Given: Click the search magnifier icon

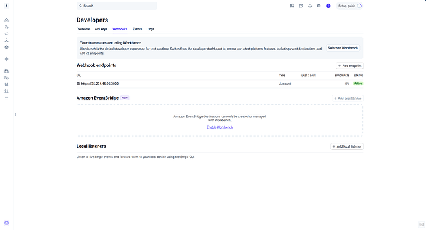Looking at the screenshot, I should tap(80, 6).
